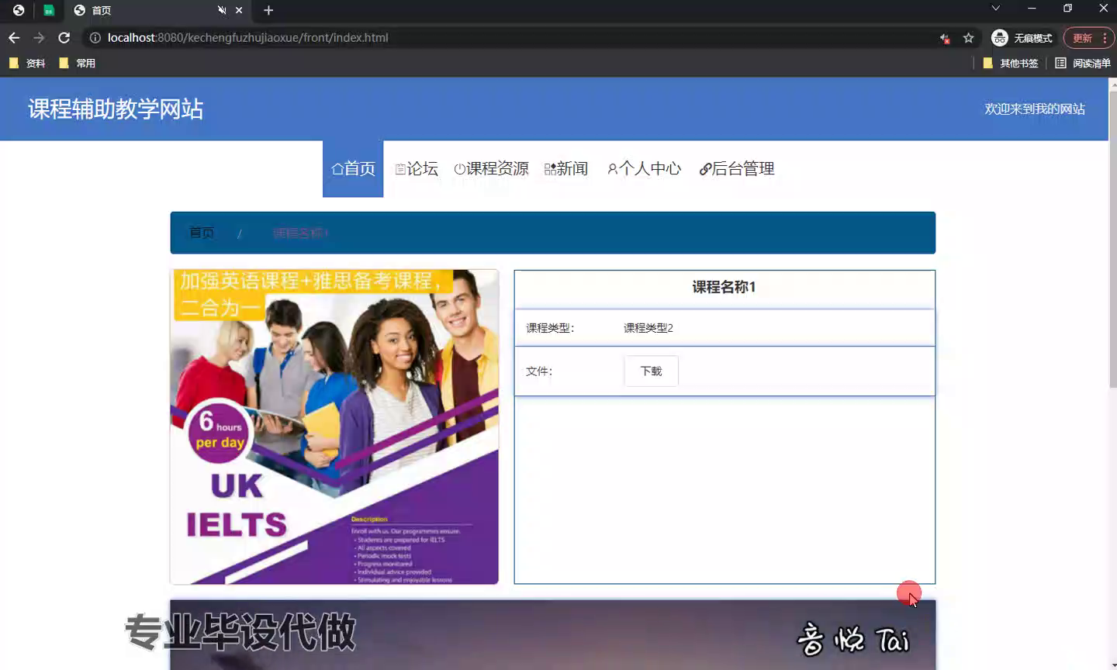The image size is (1117, 670).
Task: Click the browser forward arrow
Action: pyautogui.click(x=39, y=37)
